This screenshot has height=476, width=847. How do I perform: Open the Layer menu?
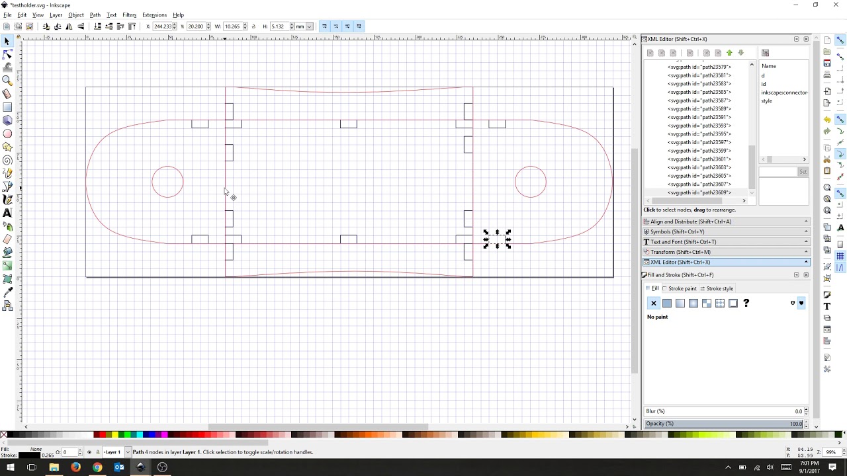[x=56, y=15]
